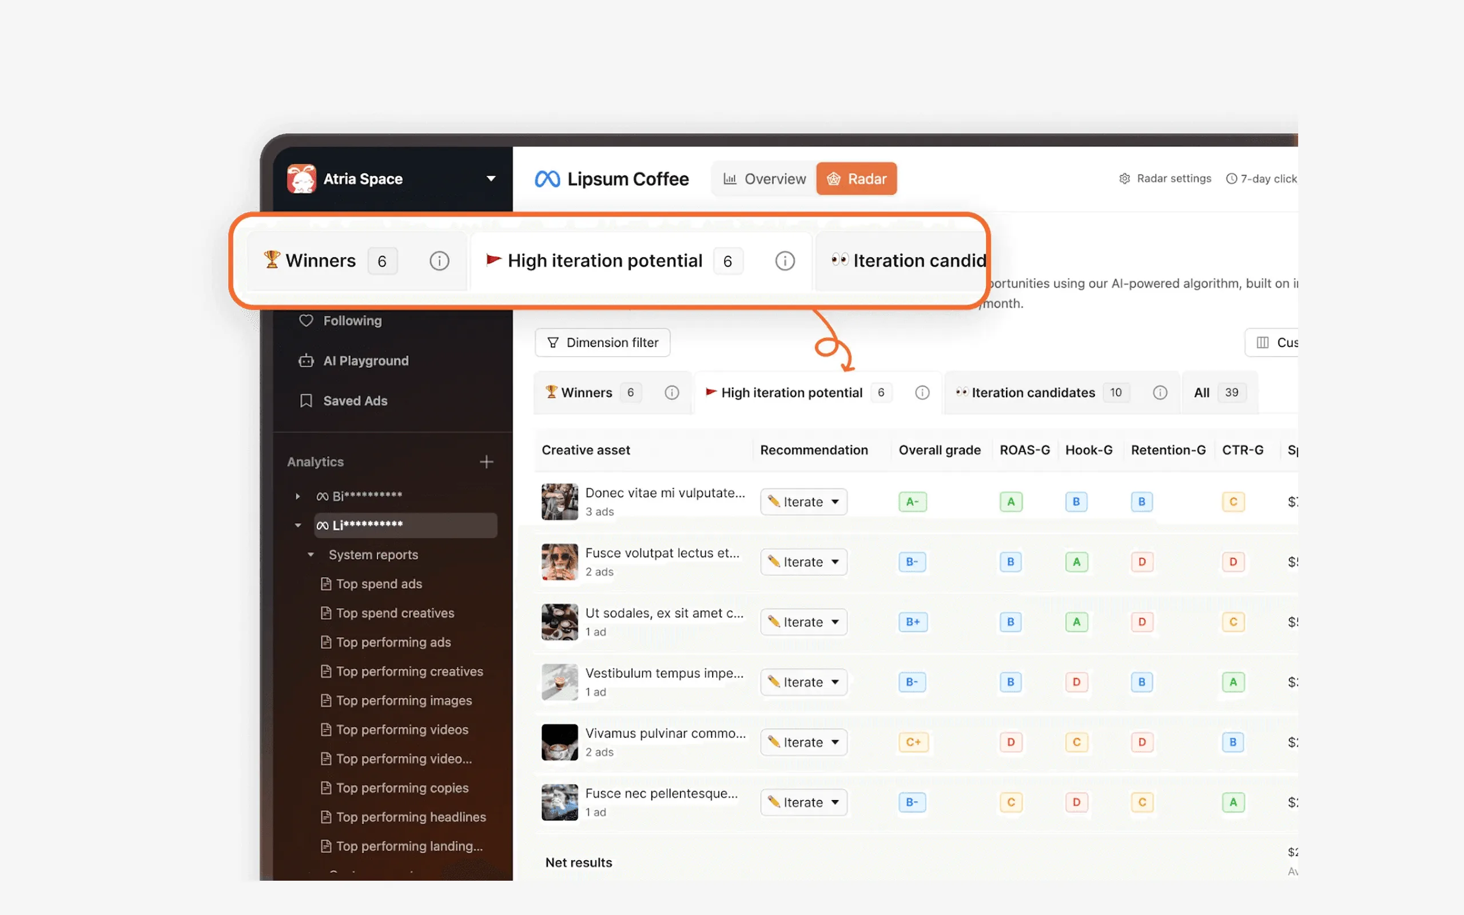The image size is (1464, 915).
Task: Click the robot icon beside AI Playground
Action: pos(306,361)
